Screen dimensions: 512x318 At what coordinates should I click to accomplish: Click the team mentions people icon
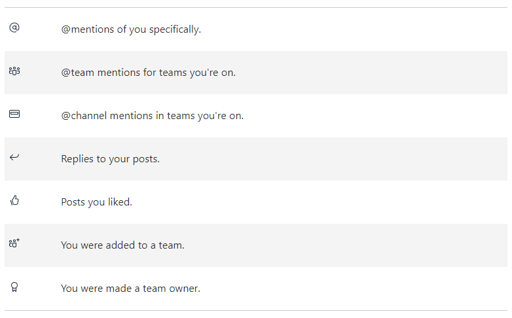click(14, 71)
